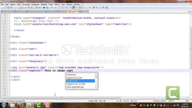
Task: Undo the last edit via the toolbar
Action: pos(36,7)
